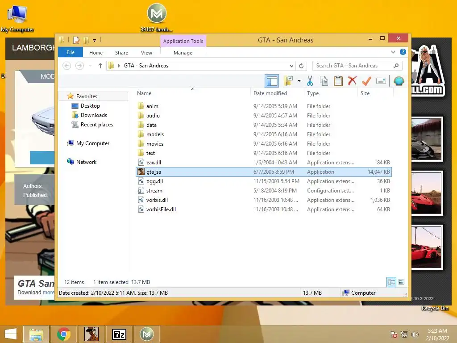Click the red X Delete icon
Image resolution: width=457 pixels, height=343 pixels.
tap(352, 80)
